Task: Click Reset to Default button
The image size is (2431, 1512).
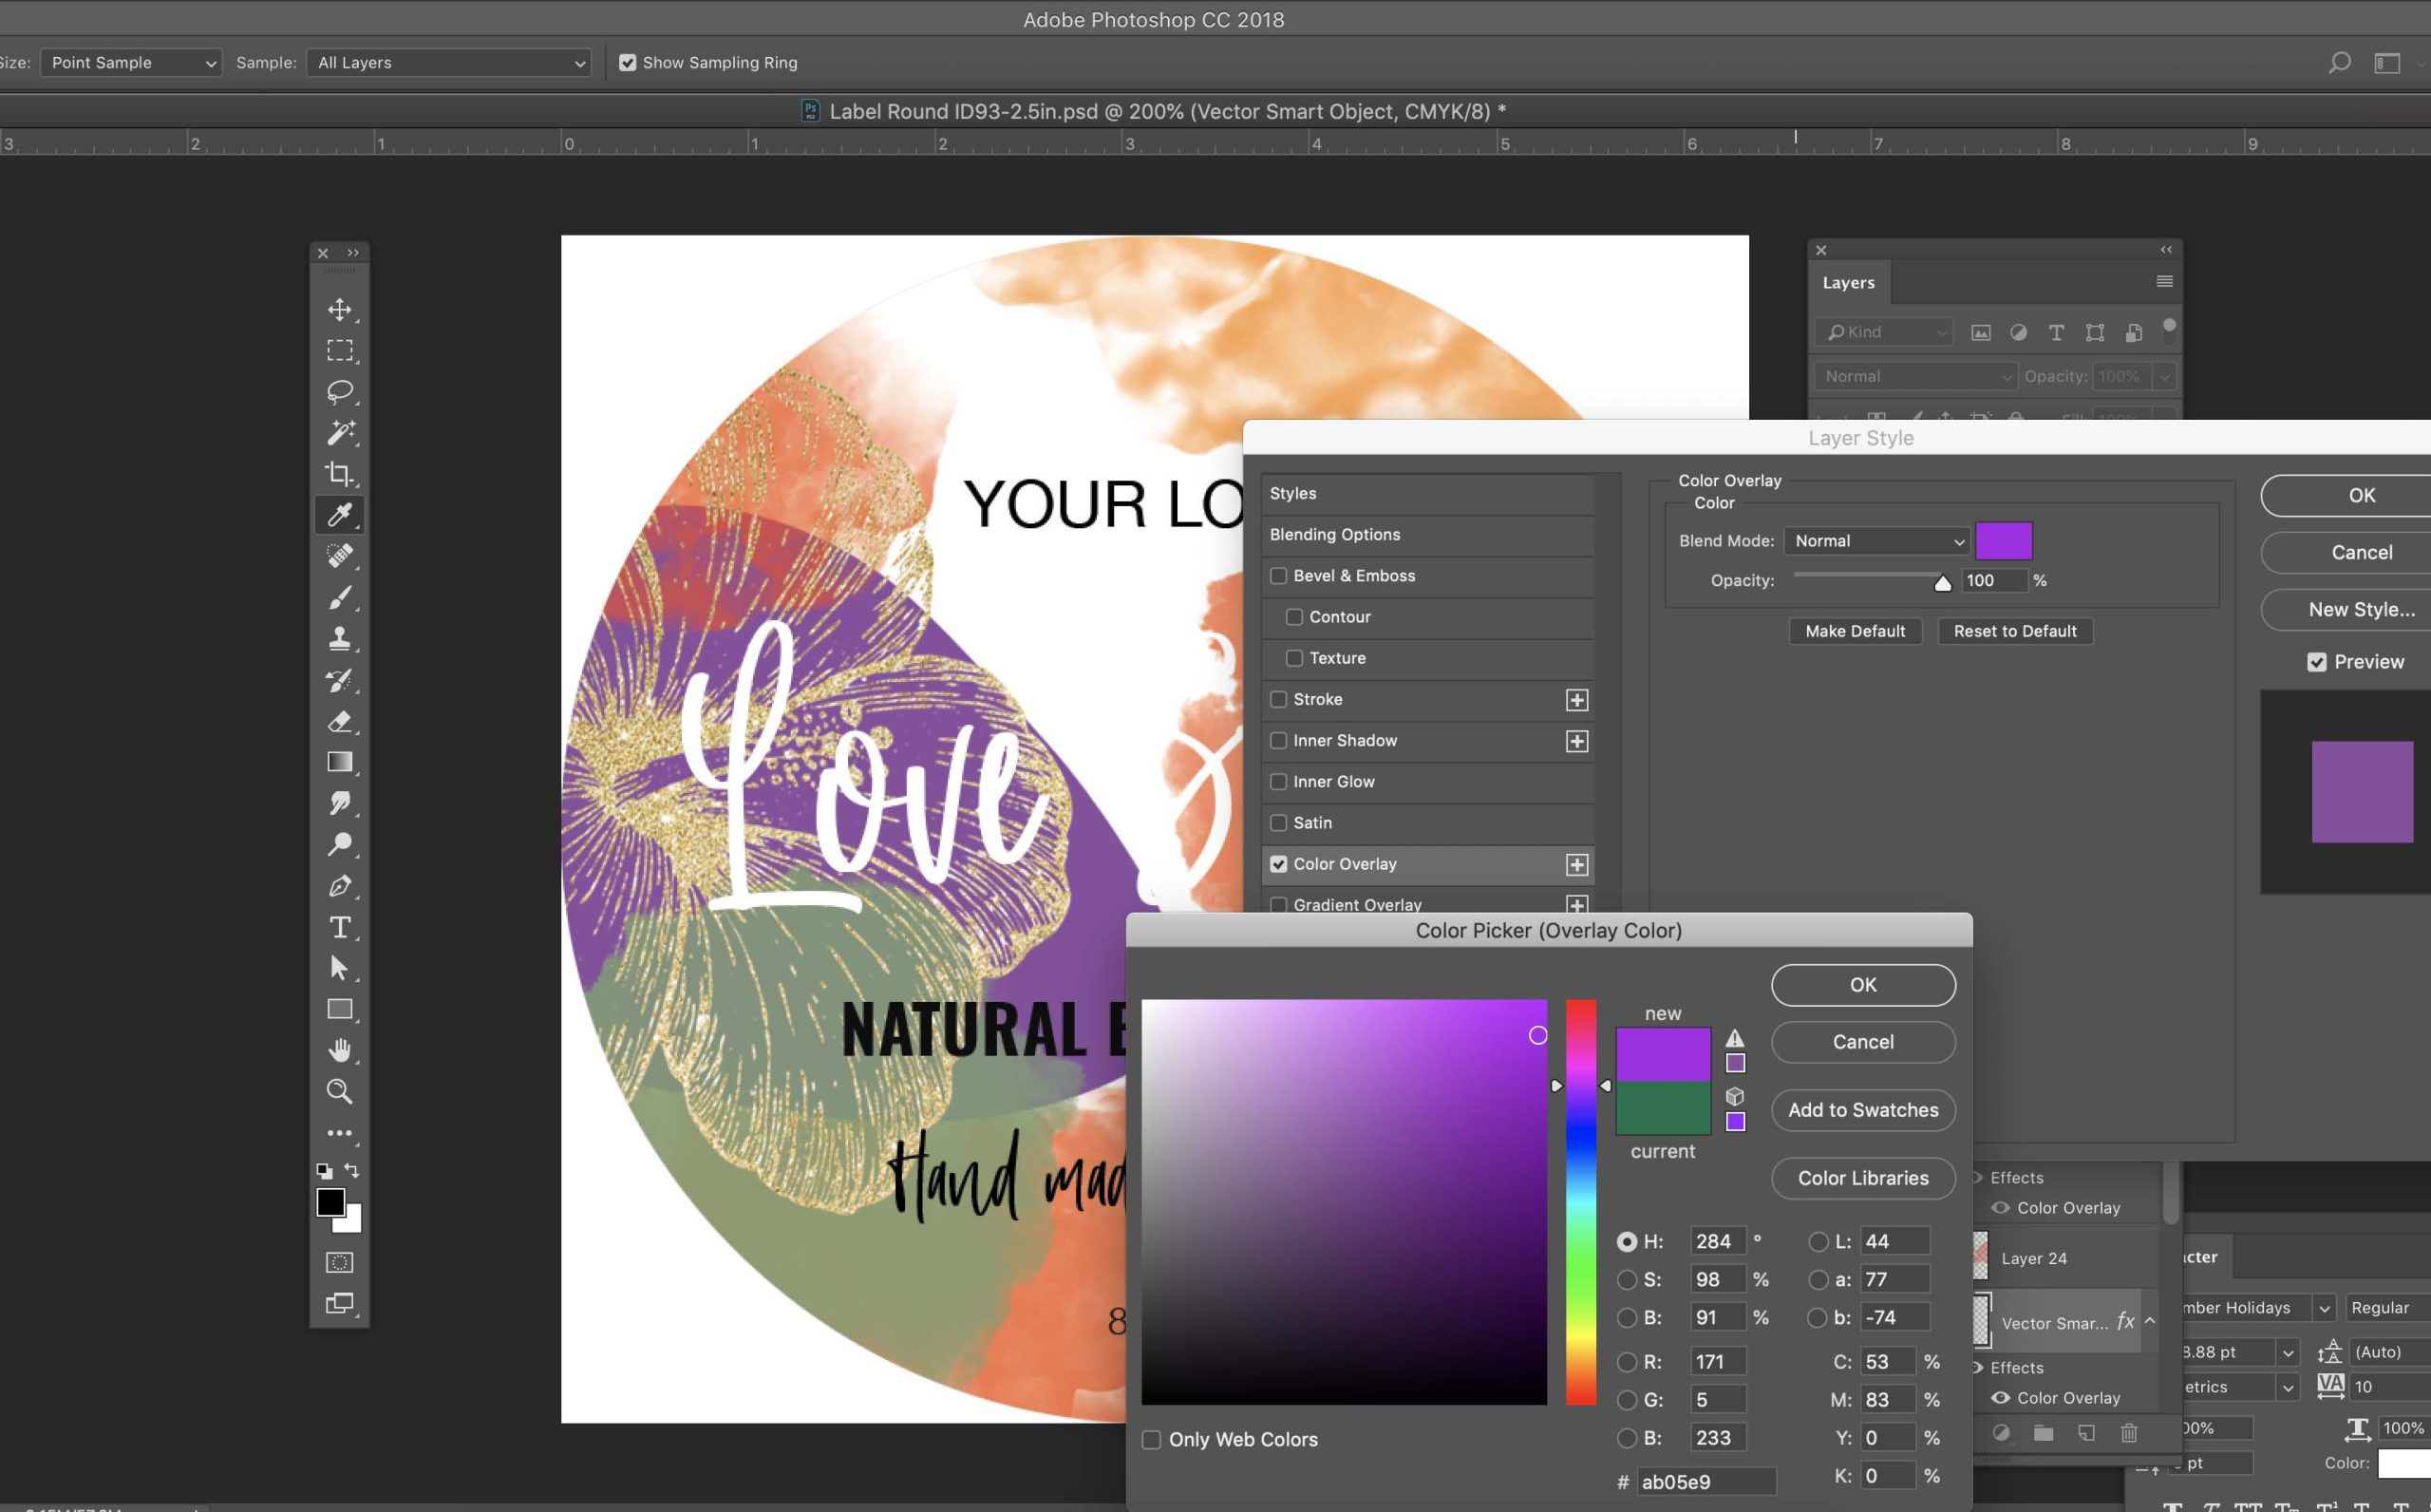Action: [x=2015, y=631]
